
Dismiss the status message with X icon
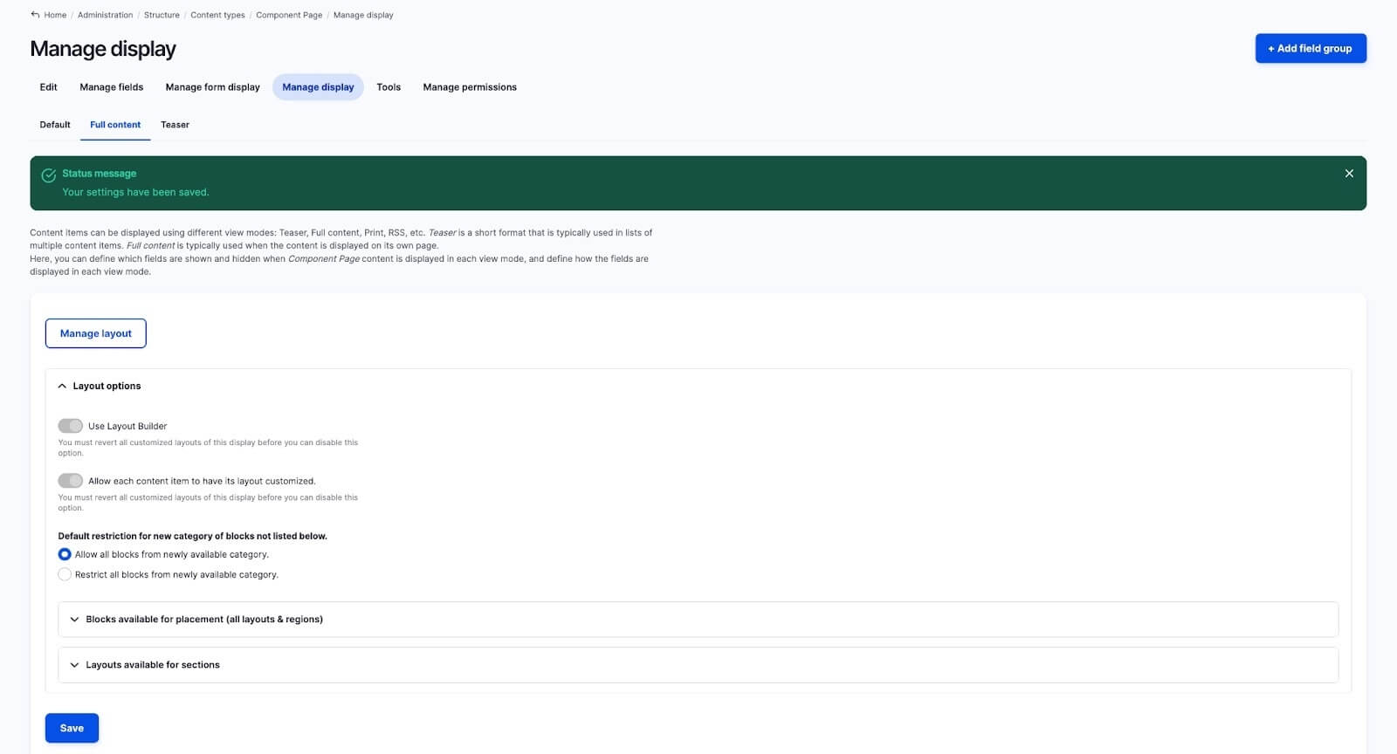(x=1349, y=174)
